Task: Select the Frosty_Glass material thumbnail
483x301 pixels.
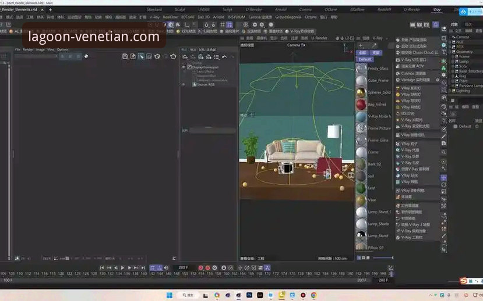Action: (361, 69)
